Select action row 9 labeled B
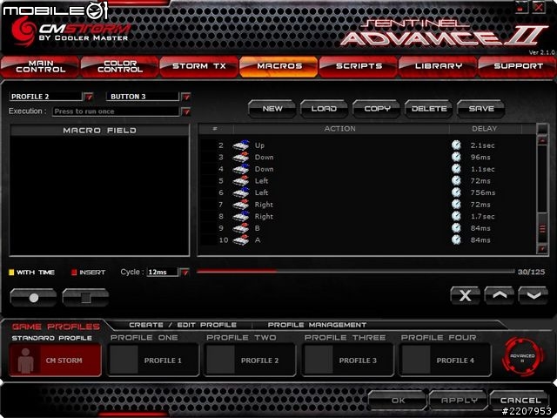Viewport: 557px width, 418px height. click(x=367, y=228)
